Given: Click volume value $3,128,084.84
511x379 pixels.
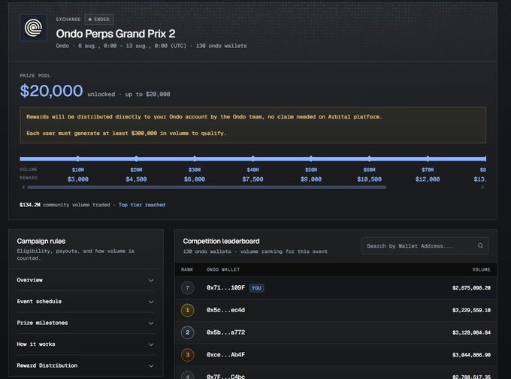Looking at the screenshot, I should [471, 332].
